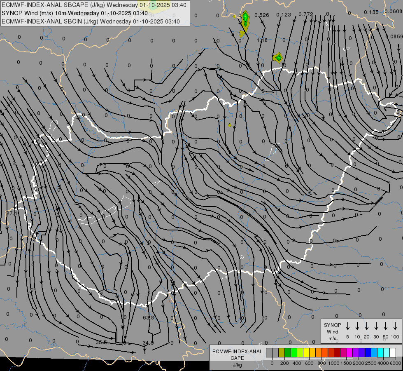Select the bright green swatch just before 400

[294, 352]
